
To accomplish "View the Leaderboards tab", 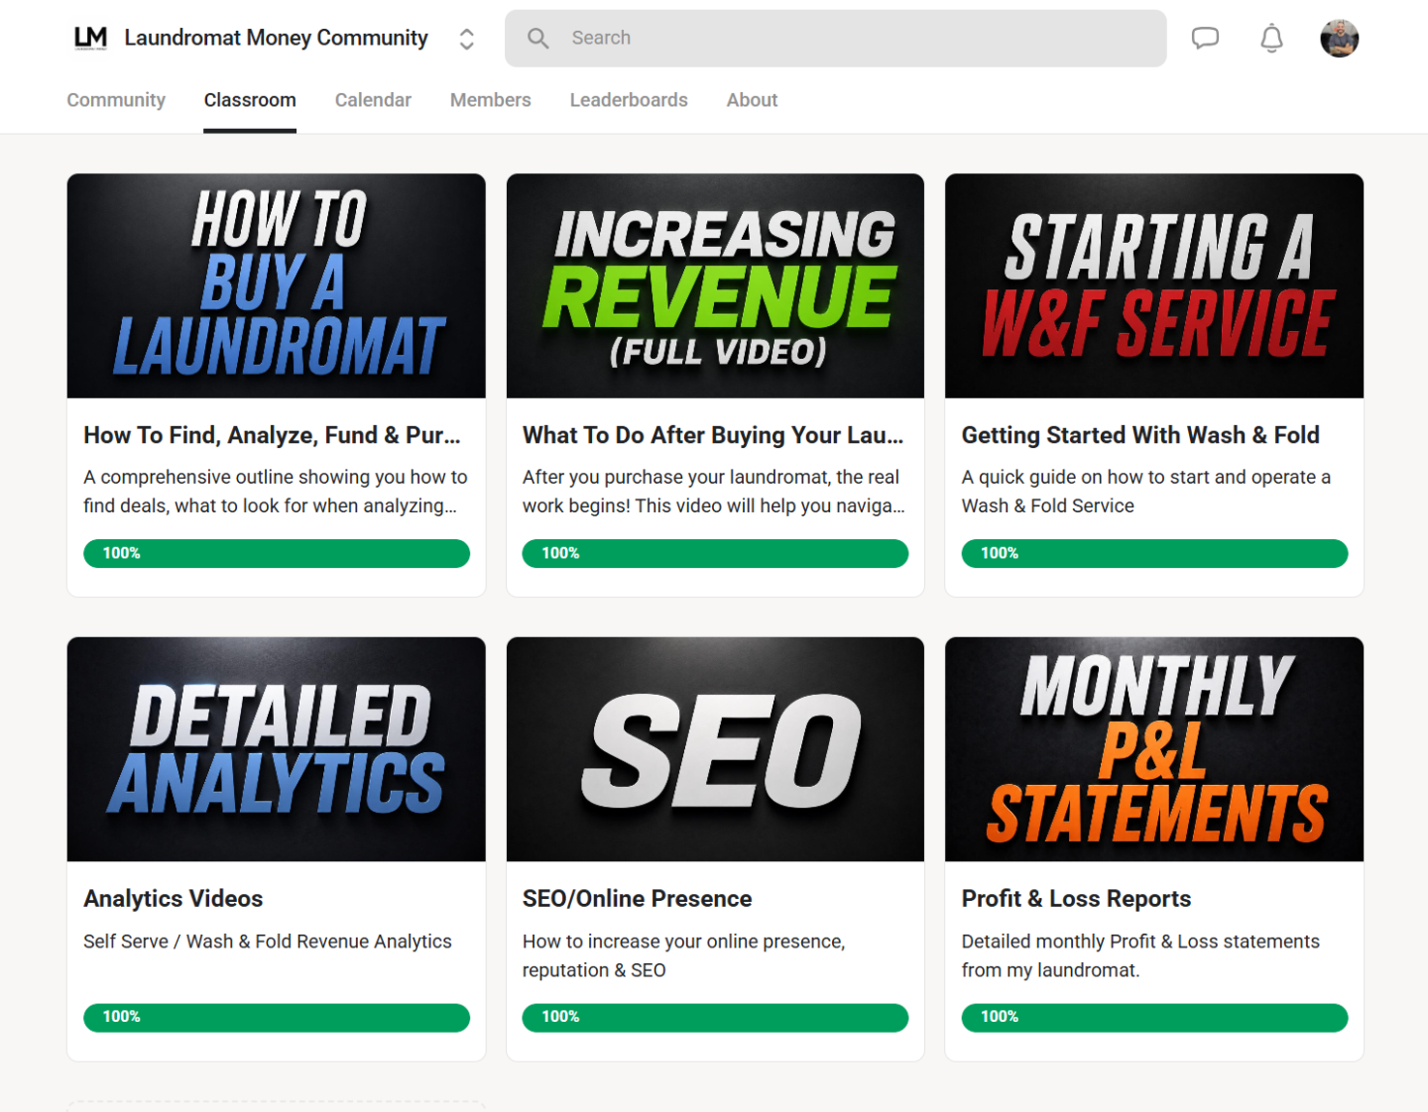I will (x=629, y=100).
